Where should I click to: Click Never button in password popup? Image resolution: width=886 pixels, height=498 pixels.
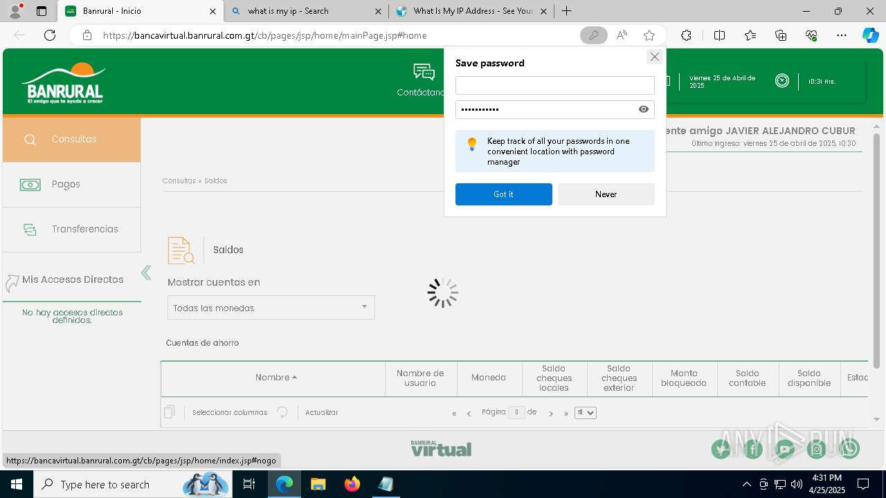point(606,194)
